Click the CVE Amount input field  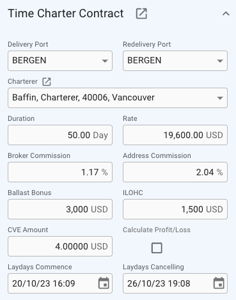click(x=60, y=246)
